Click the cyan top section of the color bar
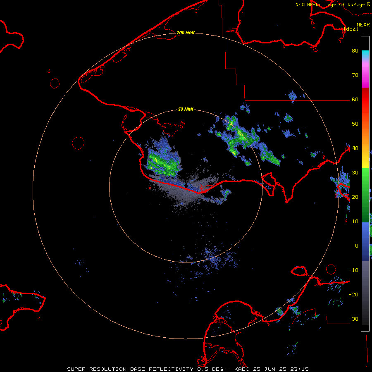372x372 pixels. (x=365, y=55)
